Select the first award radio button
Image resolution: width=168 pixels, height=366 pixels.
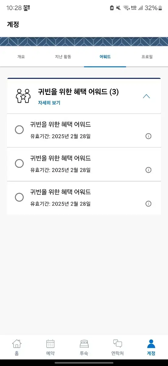pyautogui.click(x=19, y=130)
